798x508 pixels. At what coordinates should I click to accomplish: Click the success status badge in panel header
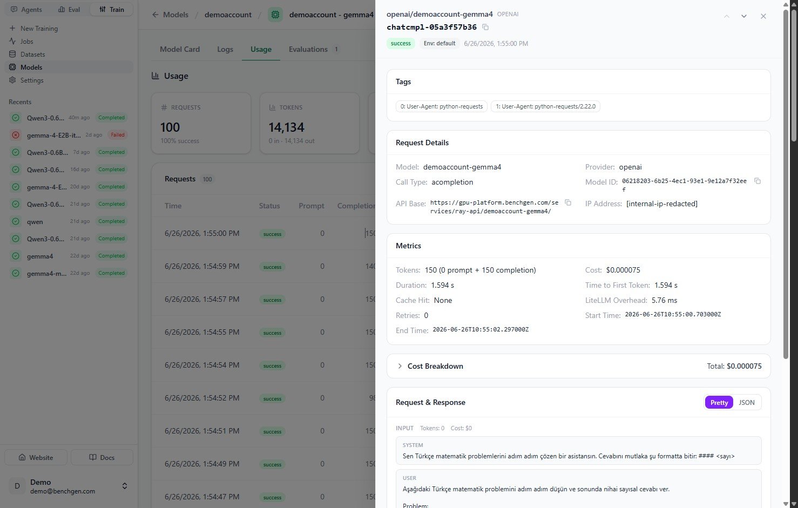401,43
